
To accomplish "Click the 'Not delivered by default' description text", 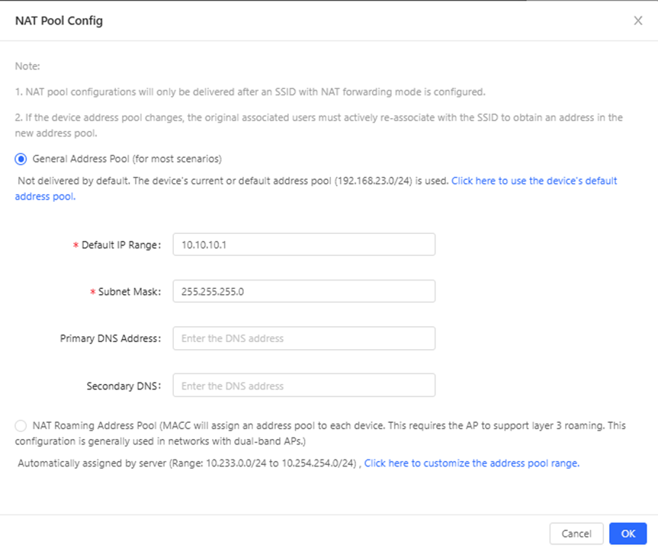I will [233, 181].
